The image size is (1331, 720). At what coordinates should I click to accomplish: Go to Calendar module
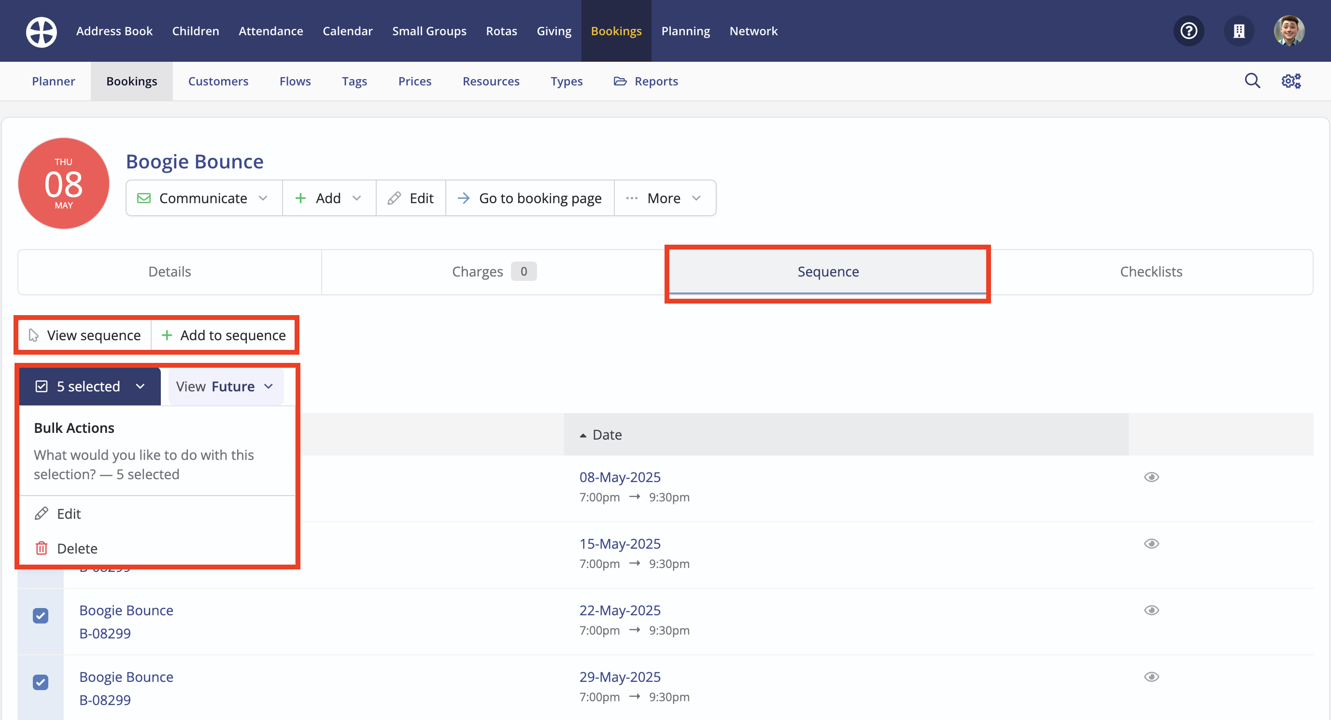coord(347,31)
